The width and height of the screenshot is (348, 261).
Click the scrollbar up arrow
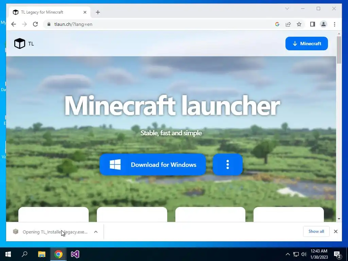(x=339, y=34)
